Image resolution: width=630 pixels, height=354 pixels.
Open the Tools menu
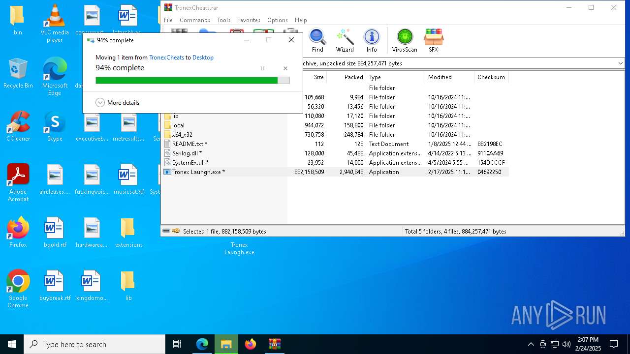223,20
